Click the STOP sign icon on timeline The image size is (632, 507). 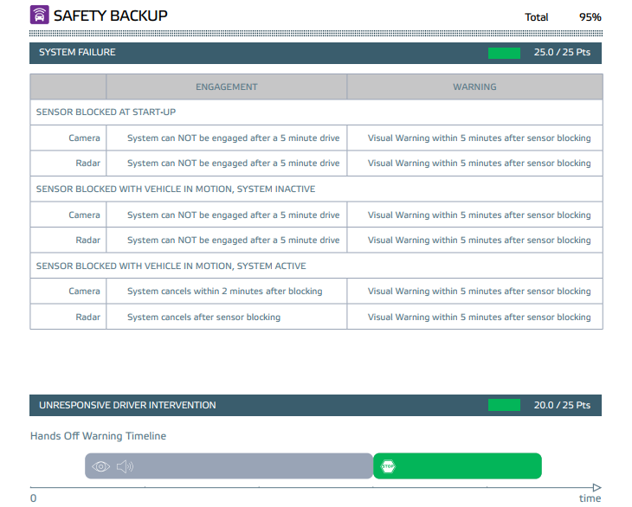point(388,466)
